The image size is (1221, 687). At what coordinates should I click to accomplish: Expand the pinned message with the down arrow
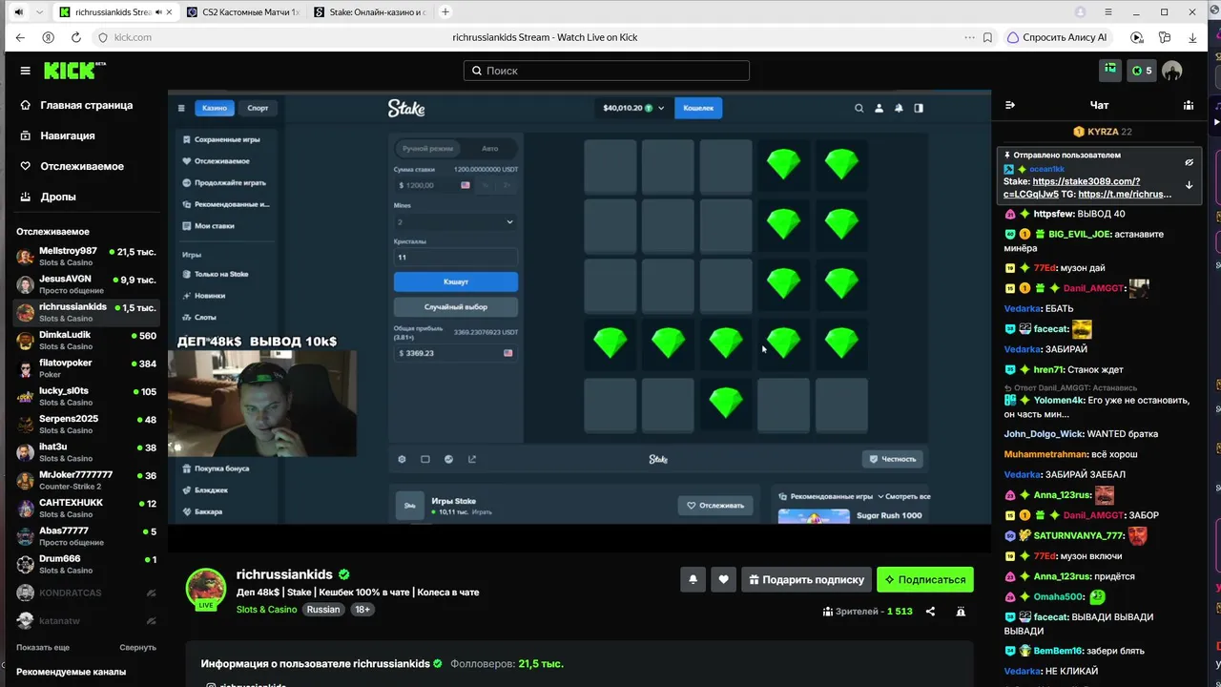point(1189,185)
